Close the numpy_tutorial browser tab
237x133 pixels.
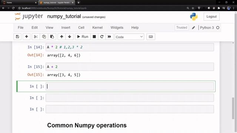pos(73,3)
